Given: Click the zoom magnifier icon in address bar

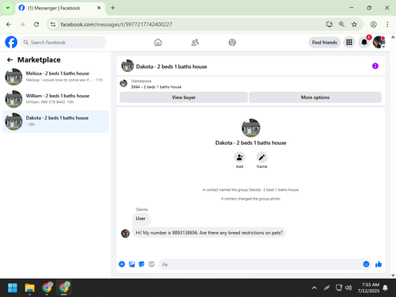Looking at the screenshot, I should coord(341,25).
